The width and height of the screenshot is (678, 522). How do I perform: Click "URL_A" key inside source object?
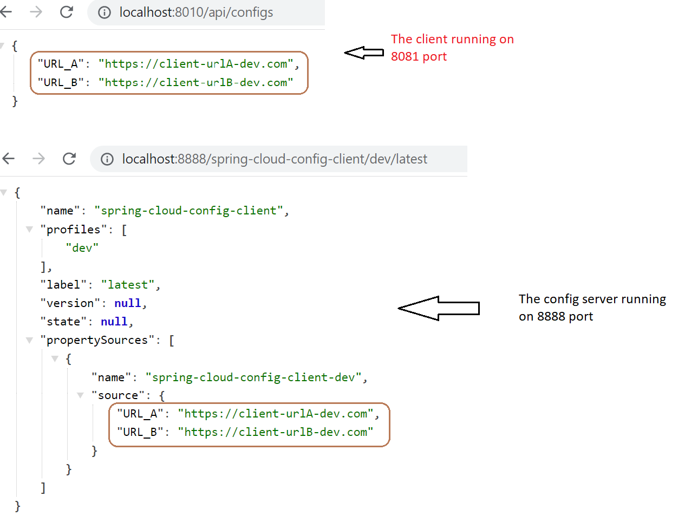140,414
